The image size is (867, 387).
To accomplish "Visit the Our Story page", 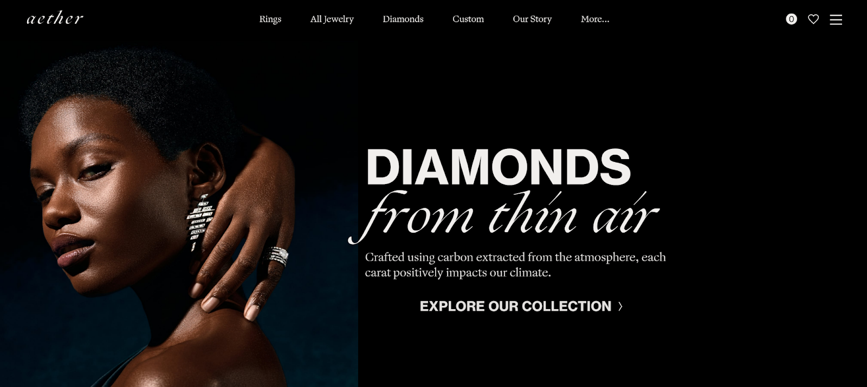I will [532, 19].
